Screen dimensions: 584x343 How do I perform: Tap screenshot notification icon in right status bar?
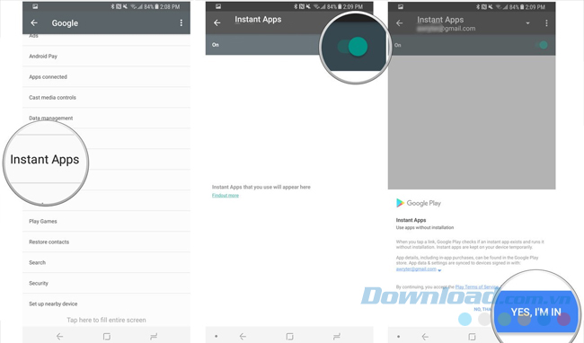coord(401,6)
